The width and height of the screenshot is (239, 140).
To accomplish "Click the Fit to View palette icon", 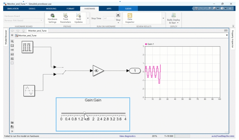I will (x=12, y=46).
